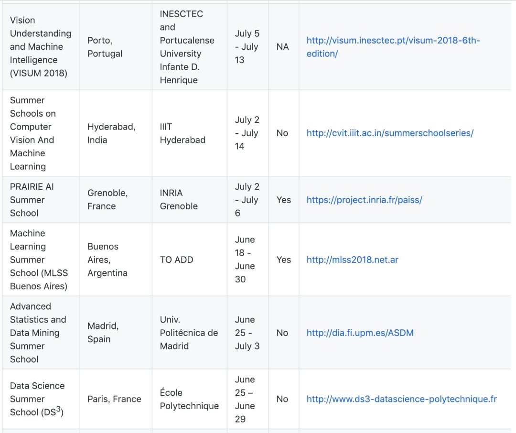Screen dimensions: 516x433
Task: Open the visum.inesctec.pt VISUM 2018 link
Action: pyautogui.click(x=393, y=41)
